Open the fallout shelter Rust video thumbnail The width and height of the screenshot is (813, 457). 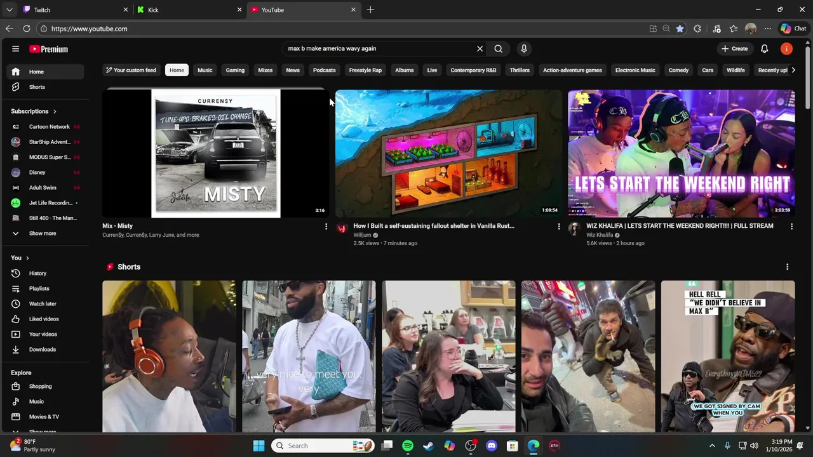pos(448,154)
